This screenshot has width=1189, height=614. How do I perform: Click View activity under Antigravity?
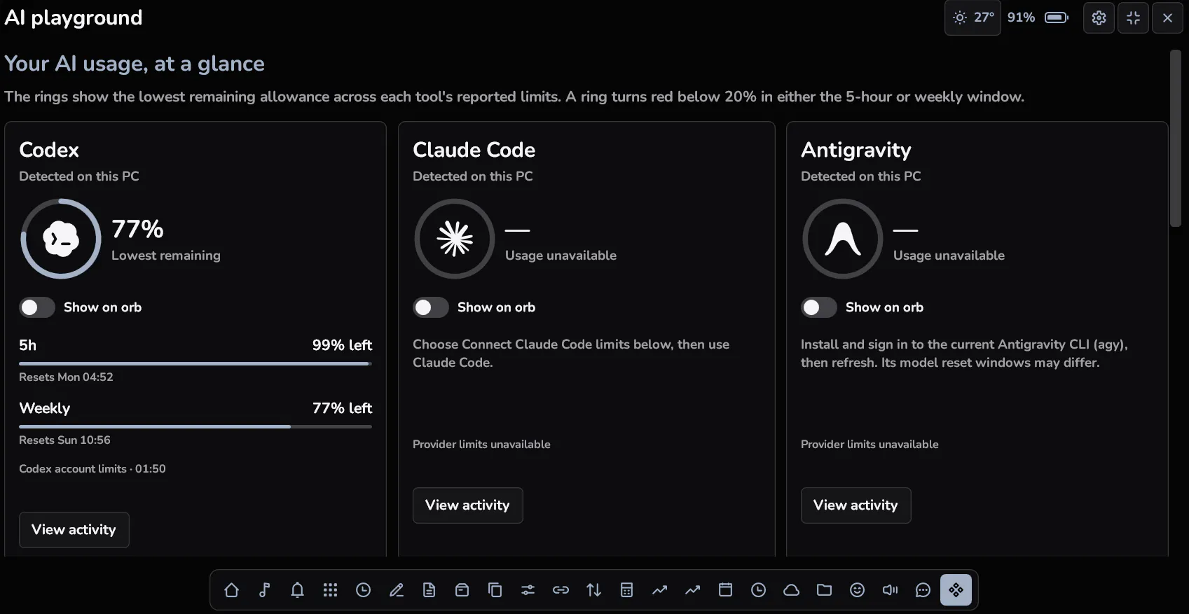pyautogui.click(x=855, y=505)
